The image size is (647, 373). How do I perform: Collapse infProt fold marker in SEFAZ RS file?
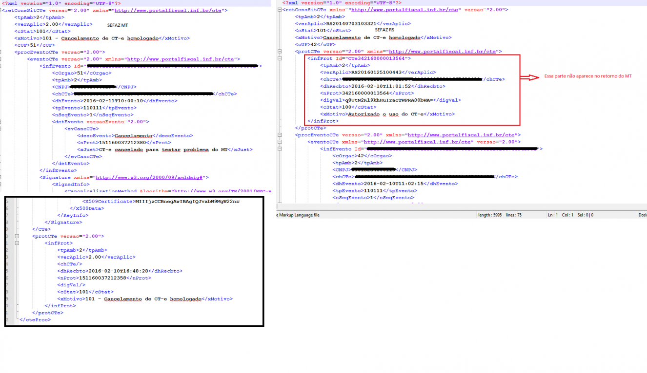point(280,58)
